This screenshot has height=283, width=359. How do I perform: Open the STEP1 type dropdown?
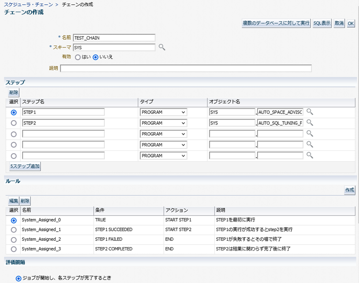coord(163,112)
